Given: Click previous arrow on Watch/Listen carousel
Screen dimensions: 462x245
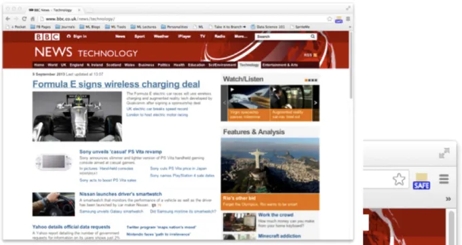Looking at the screenshot, I should pyautogui.click(x=225, y=103).
